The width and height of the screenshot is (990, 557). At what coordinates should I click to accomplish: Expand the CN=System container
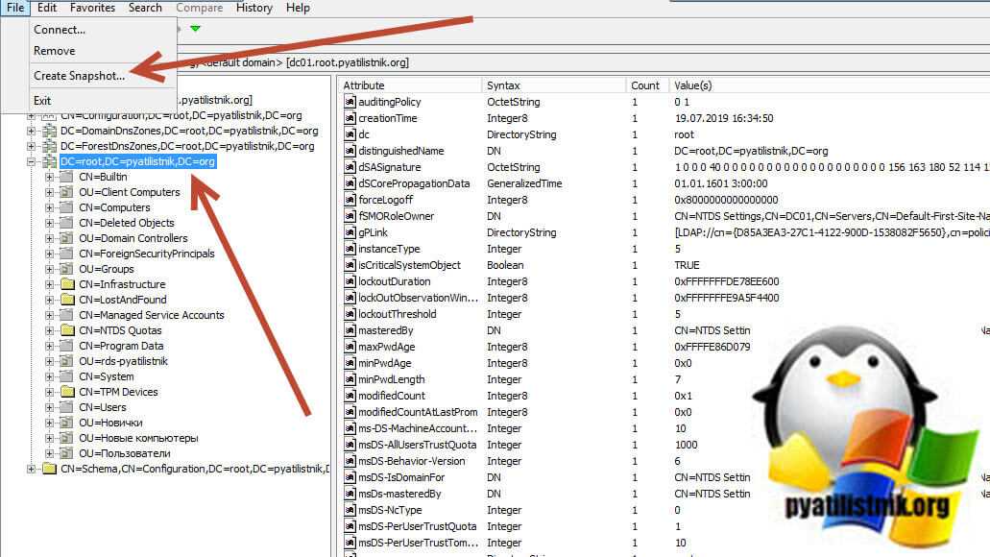49,376
